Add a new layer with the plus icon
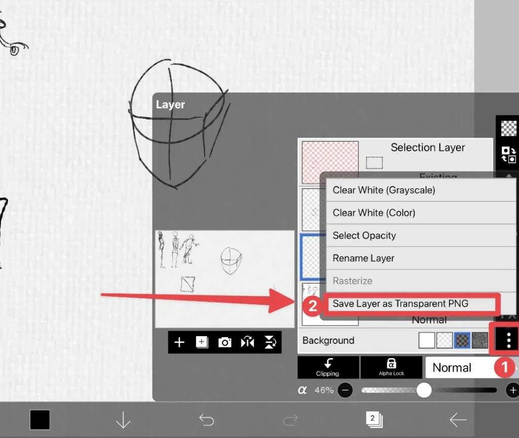Image resolution: width=519 pixels, height=438 pixels. (180, 342)
